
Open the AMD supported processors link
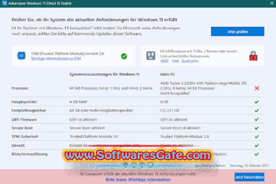click(164, 61)
